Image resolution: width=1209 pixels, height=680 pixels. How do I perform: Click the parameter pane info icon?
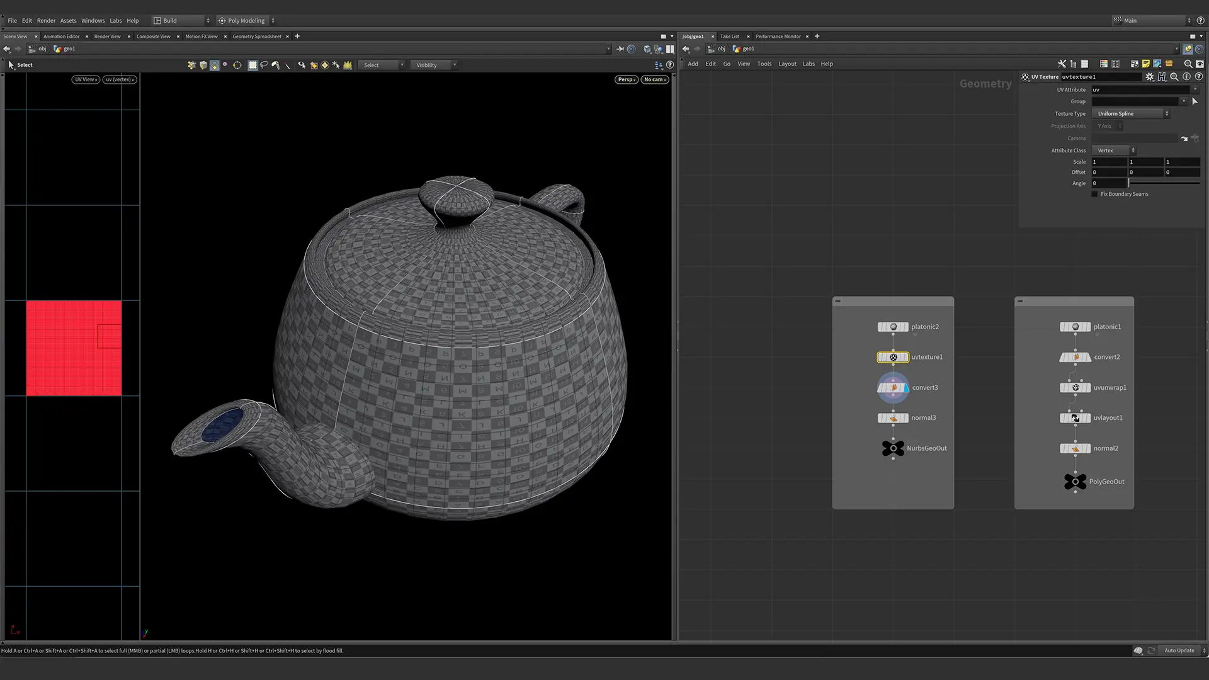click(1186, 77)
